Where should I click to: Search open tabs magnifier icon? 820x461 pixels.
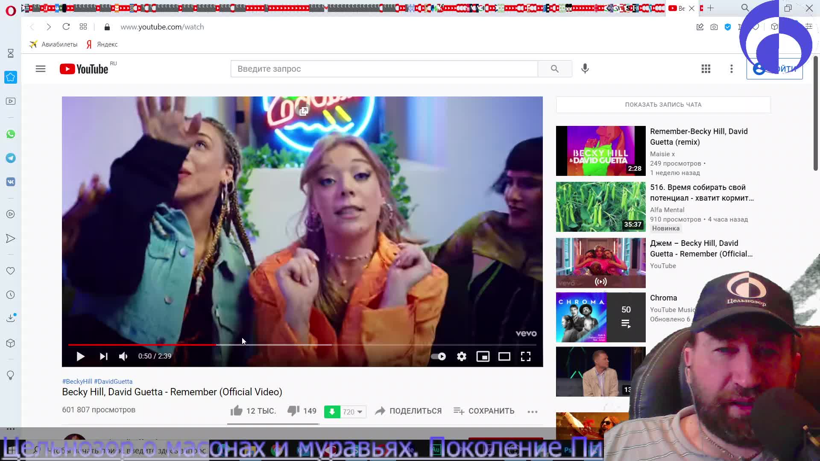pyautogui.click(x=745, y=8)
